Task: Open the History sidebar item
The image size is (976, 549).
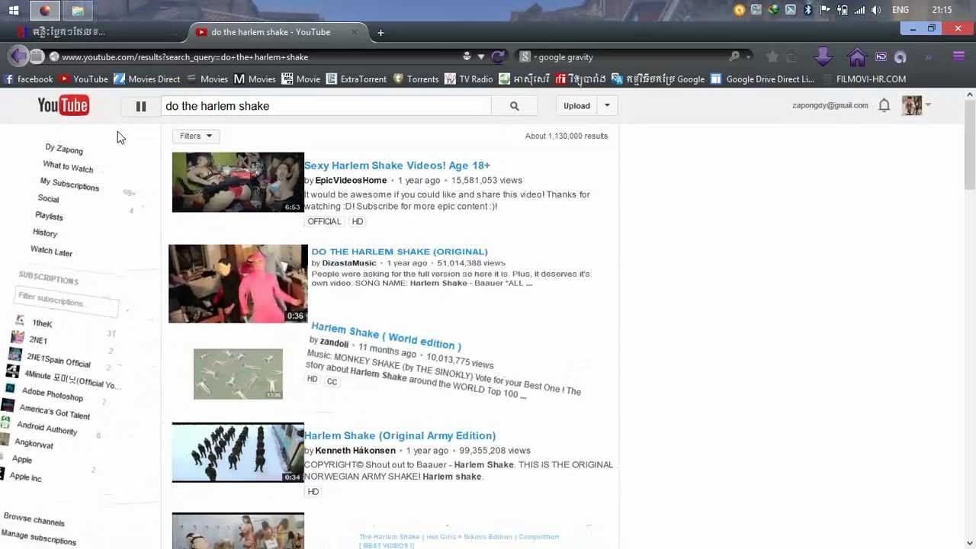Action: 45,233
